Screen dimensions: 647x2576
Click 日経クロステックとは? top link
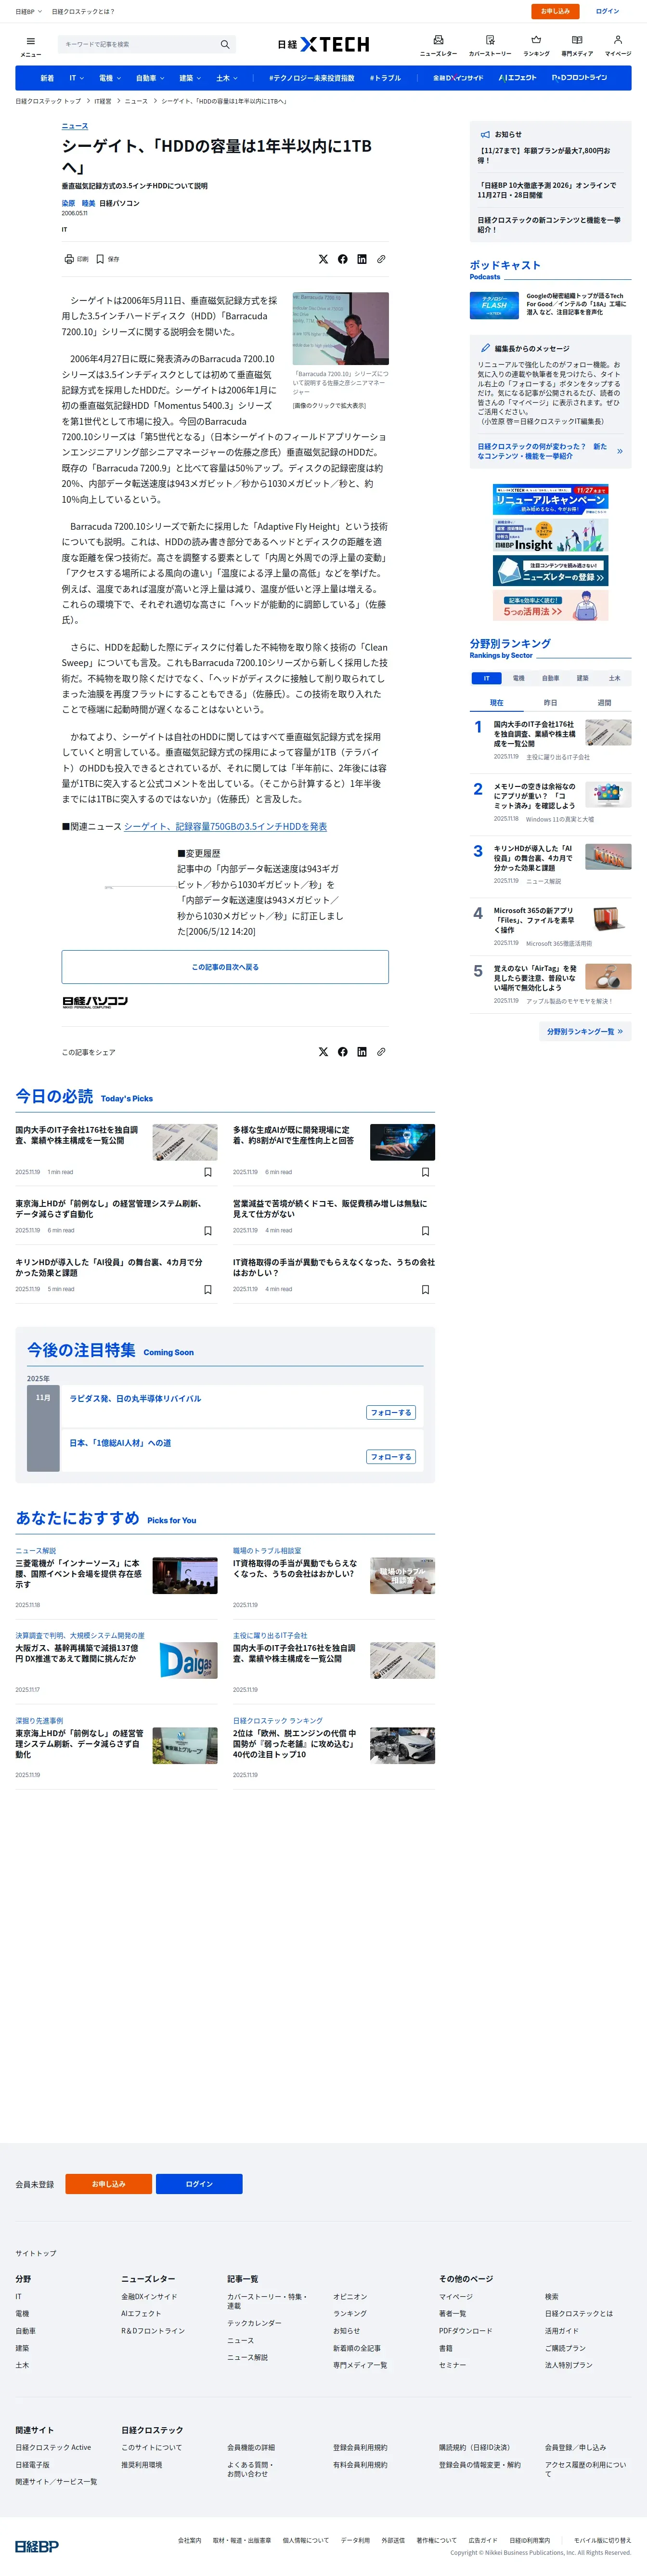tap(83, 11)
